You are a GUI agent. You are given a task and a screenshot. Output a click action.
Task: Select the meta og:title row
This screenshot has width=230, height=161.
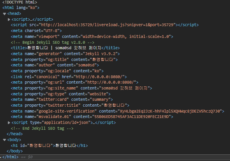coord(64,60)
